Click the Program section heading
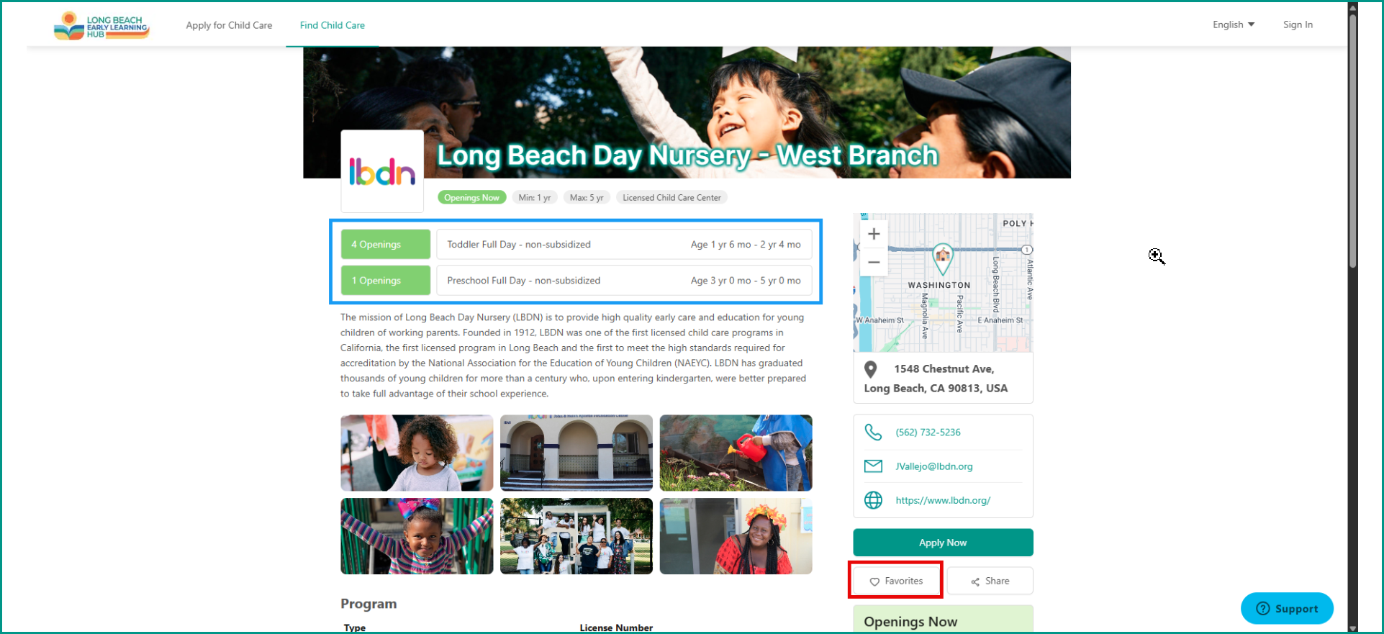1384x634 pixels. (x=368, y=604)
